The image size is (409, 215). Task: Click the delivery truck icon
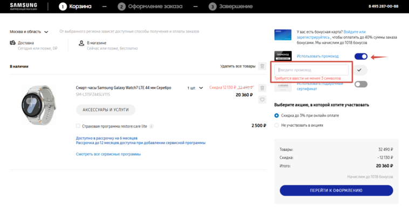[12, 43]
